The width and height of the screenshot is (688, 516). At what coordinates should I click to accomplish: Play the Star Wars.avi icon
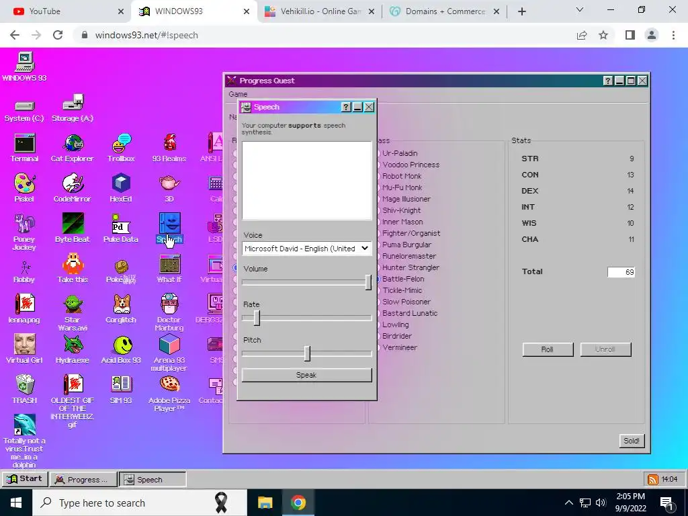coord(73,313)
